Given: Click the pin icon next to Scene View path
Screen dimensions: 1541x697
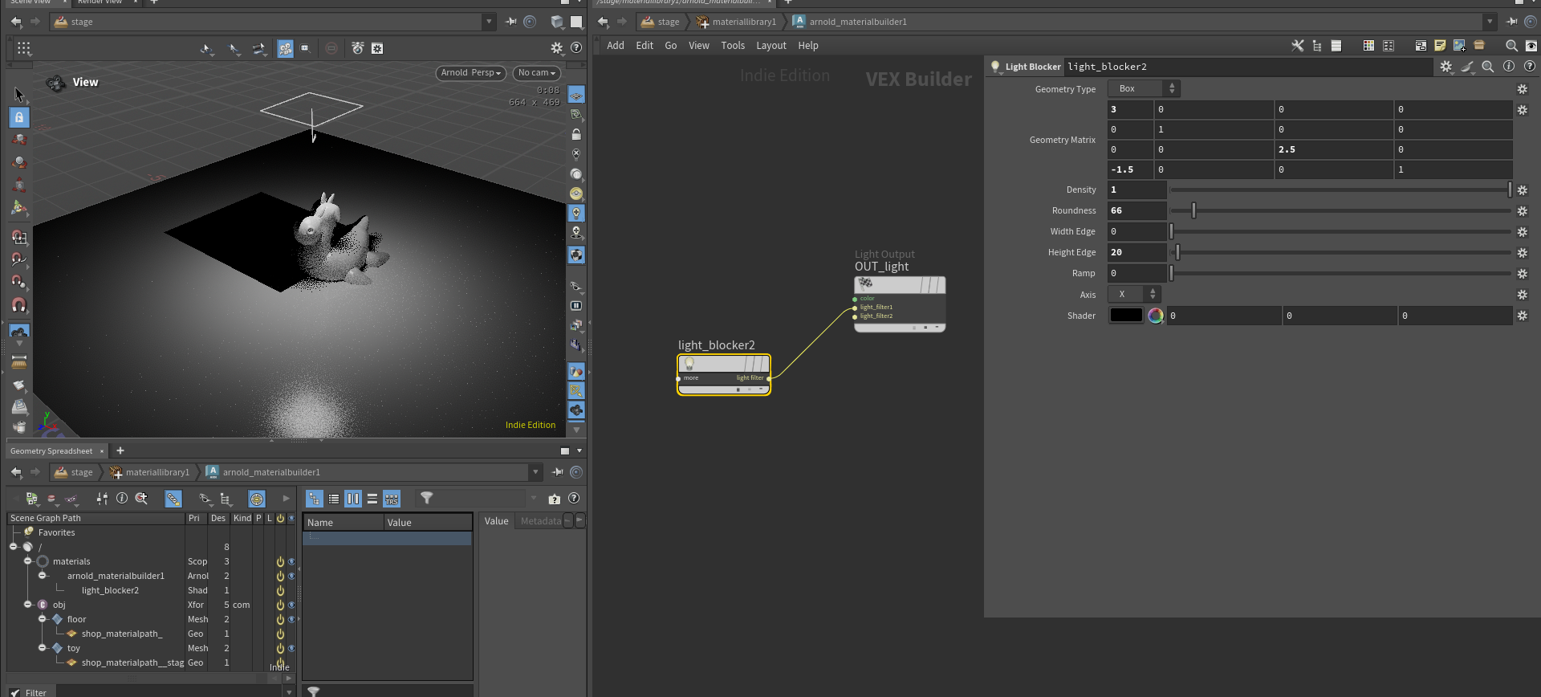Looking at the screenshot, I should [x=511, y=22].
